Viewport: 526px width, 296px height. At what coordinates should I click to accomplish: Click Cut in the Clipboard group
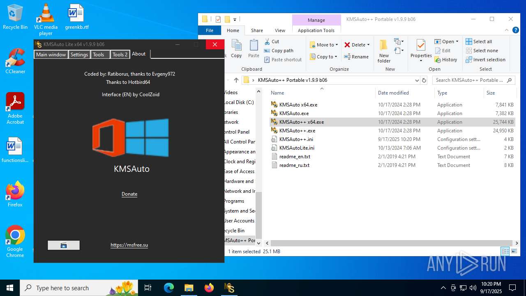[272, 42]
